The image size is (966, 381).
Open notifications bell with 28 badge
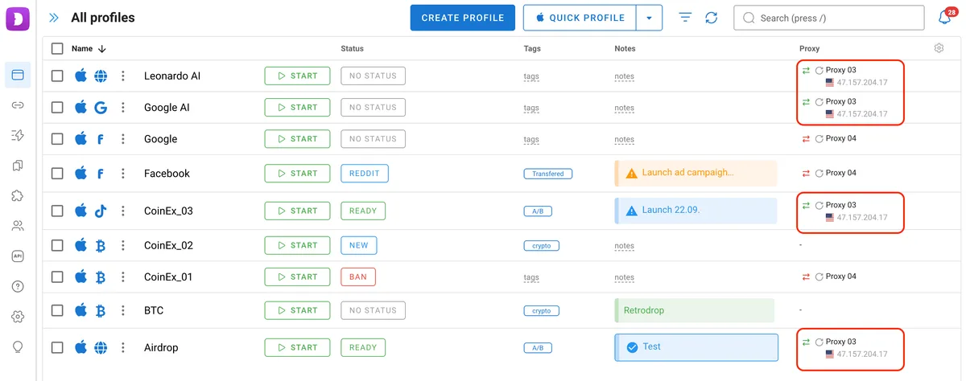tap(945, 17)
